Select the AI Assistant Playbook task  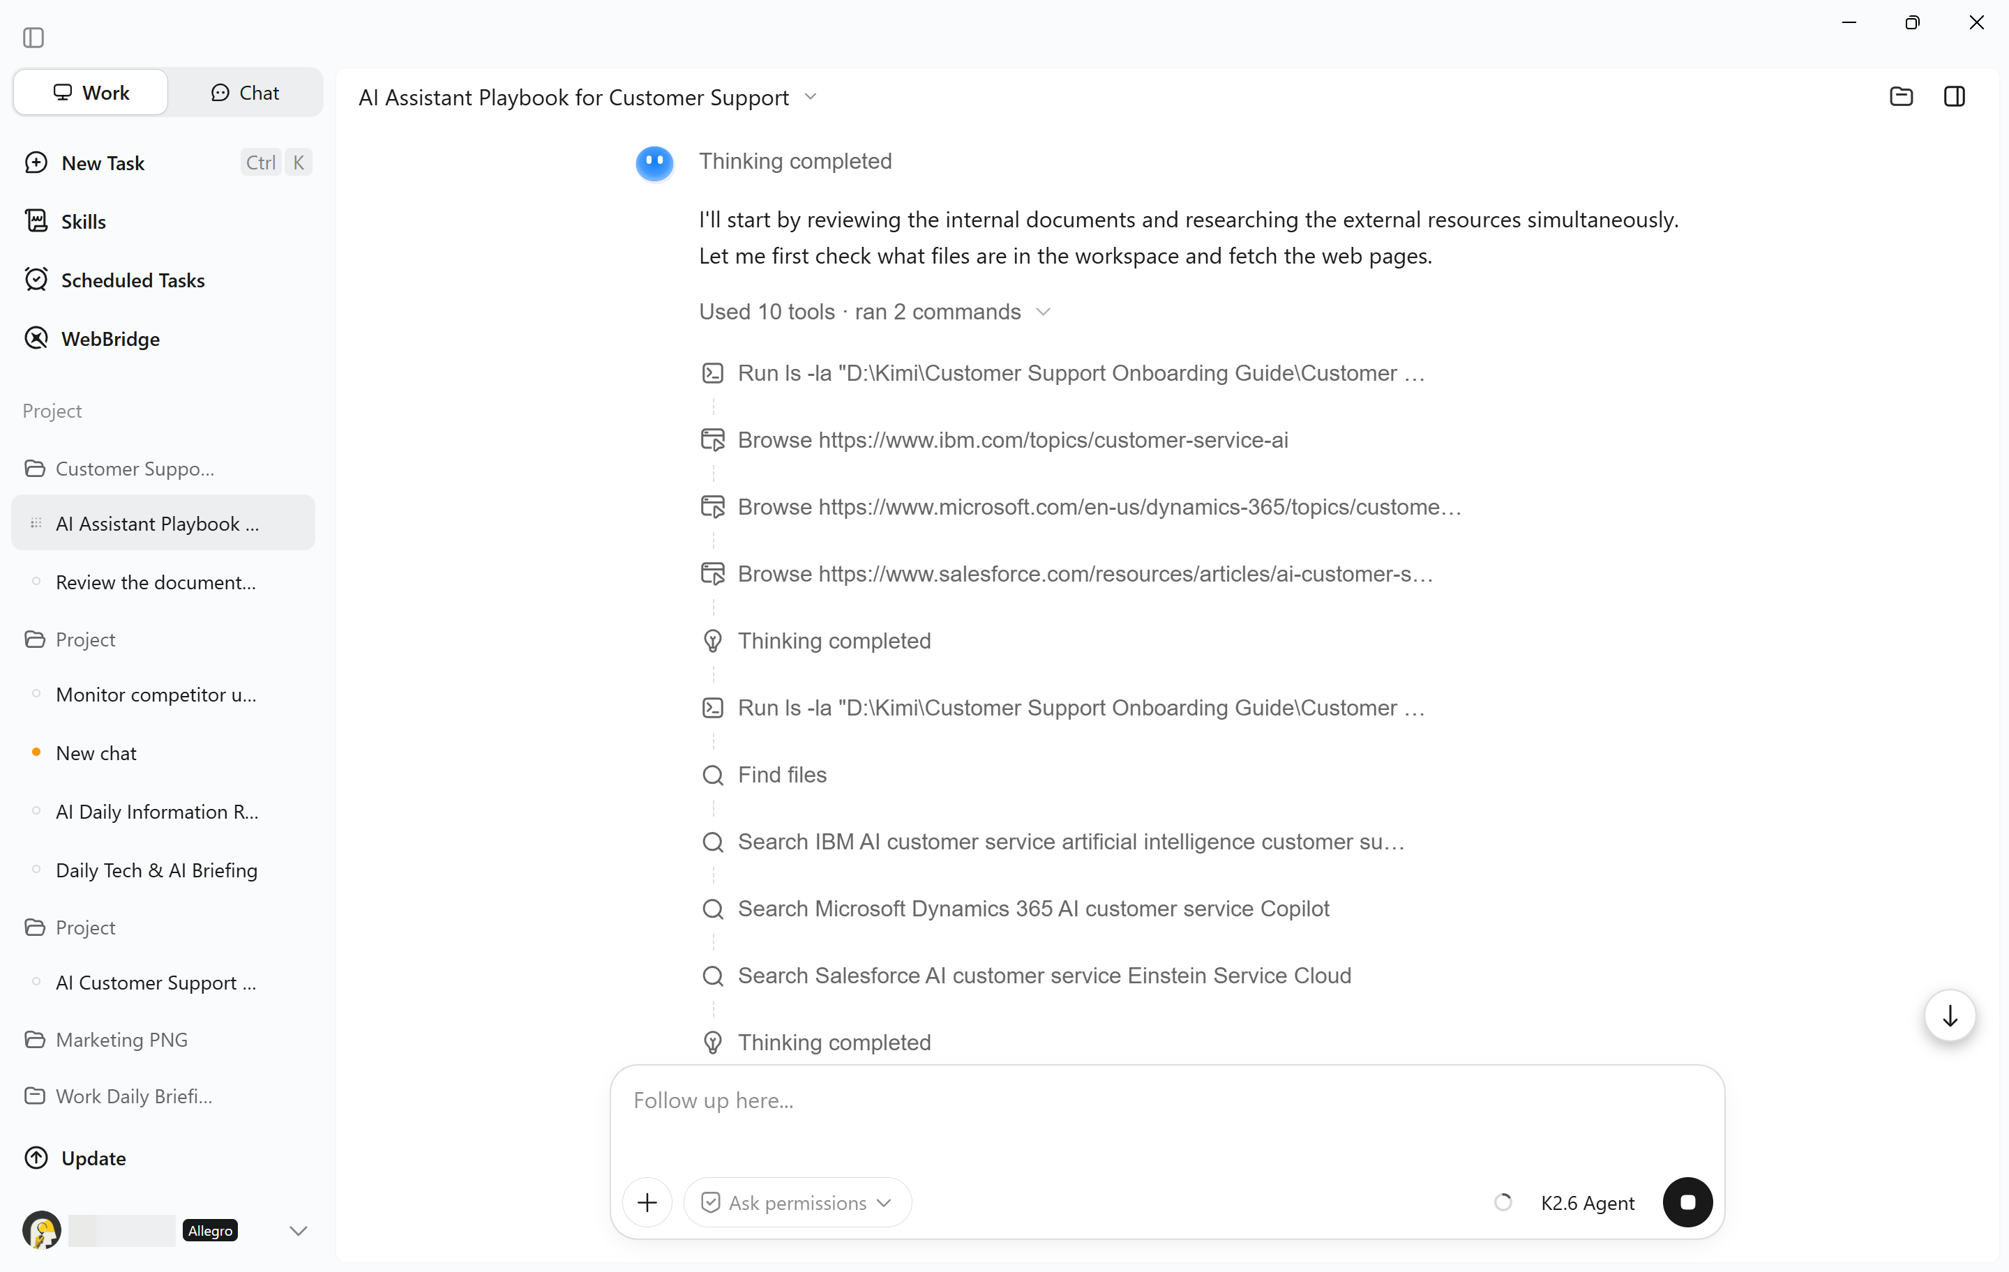coord(163,523)
